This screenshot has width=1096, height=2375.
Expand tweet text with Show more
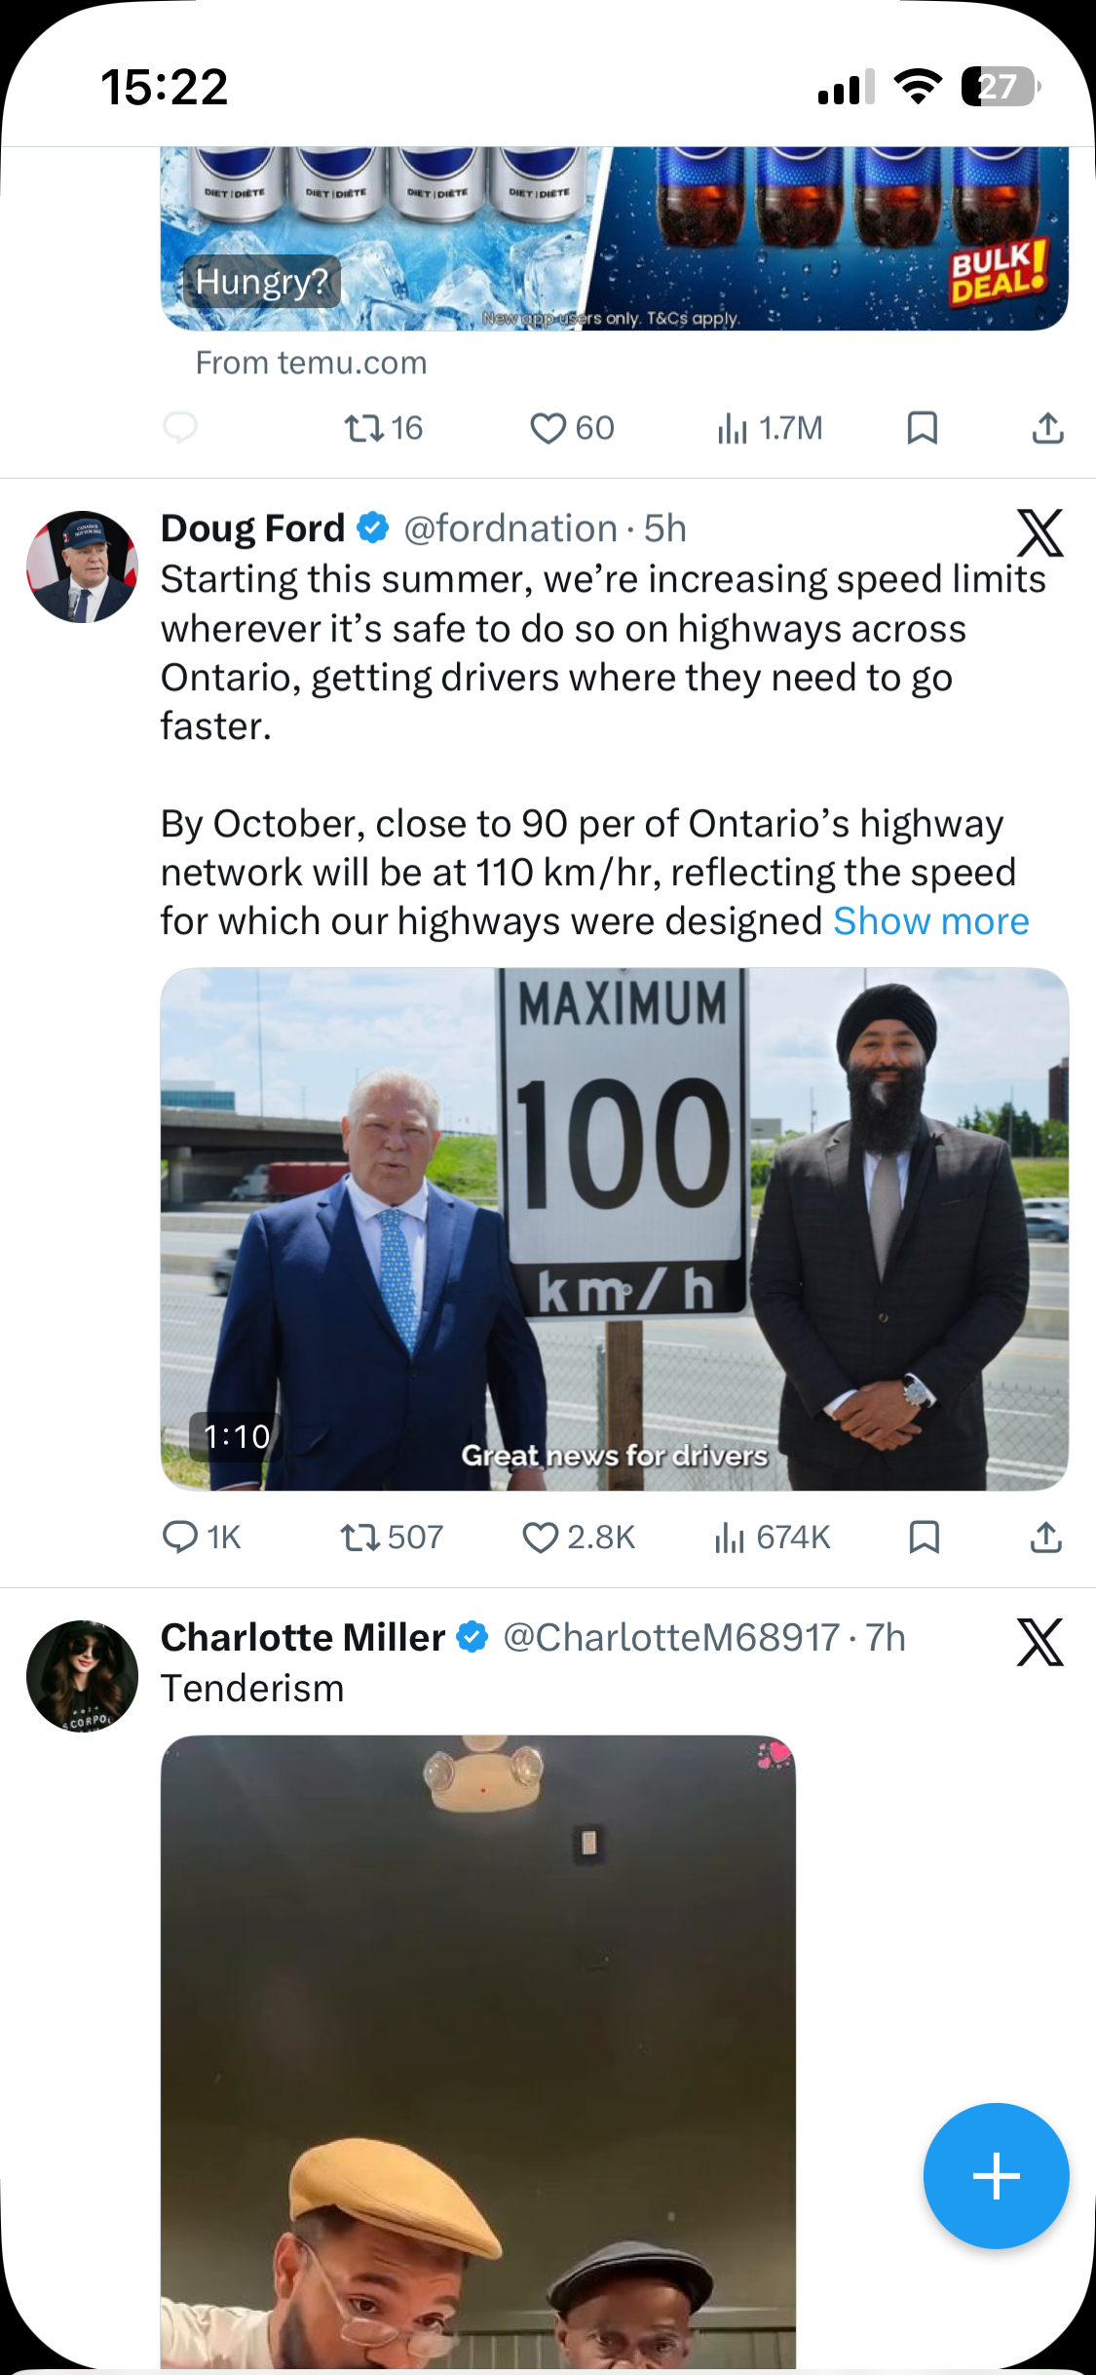point(931,921)
